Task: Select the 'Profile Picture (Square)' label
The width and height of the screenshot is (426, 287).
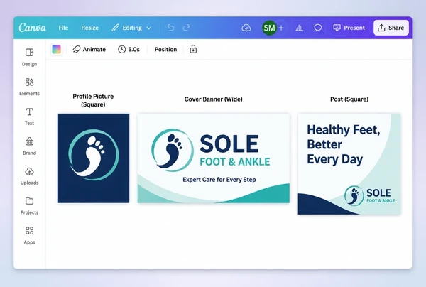Action: tap(93, 100)
